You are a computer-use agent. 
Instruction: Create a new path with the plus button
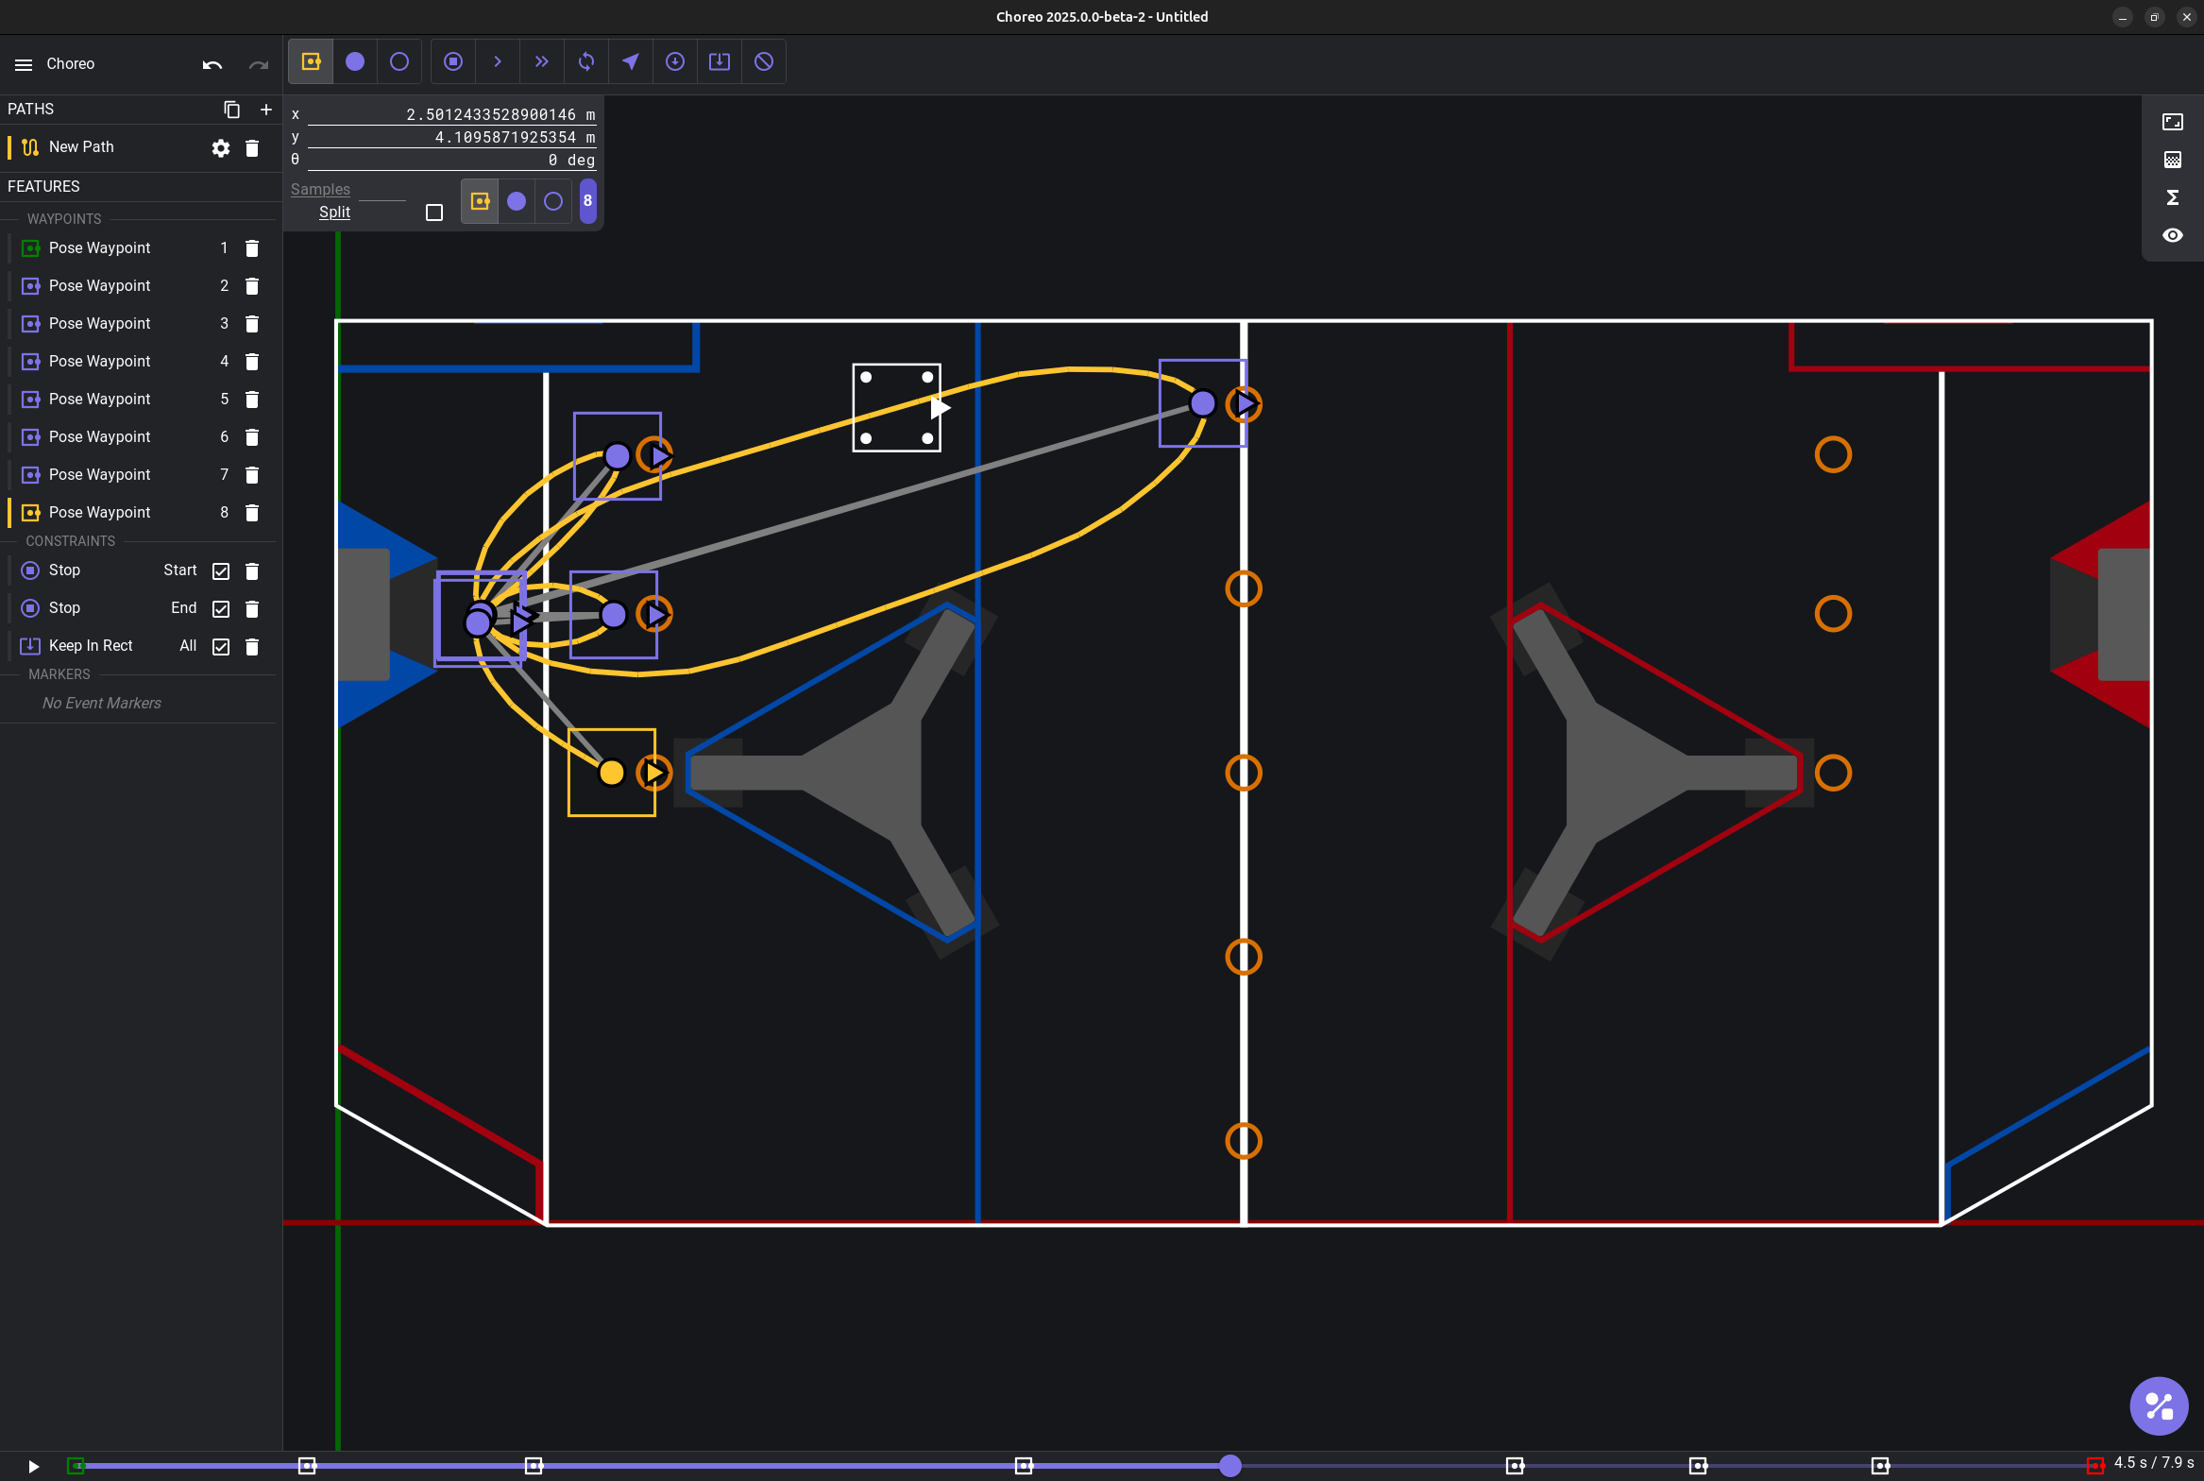tap(265, 110)
